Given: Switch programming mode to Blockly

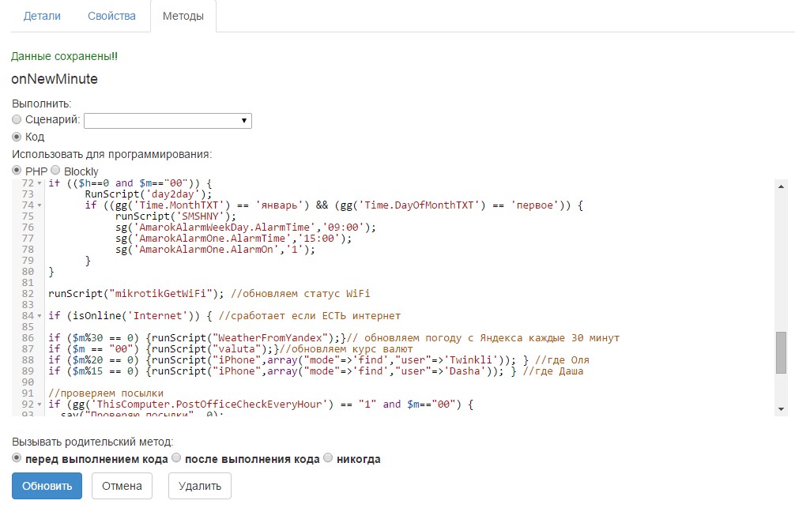Looking at the screenshot, I should click(x=55, y=171).
